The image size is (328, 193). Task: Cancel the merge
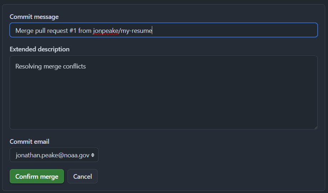pos(83,176)
